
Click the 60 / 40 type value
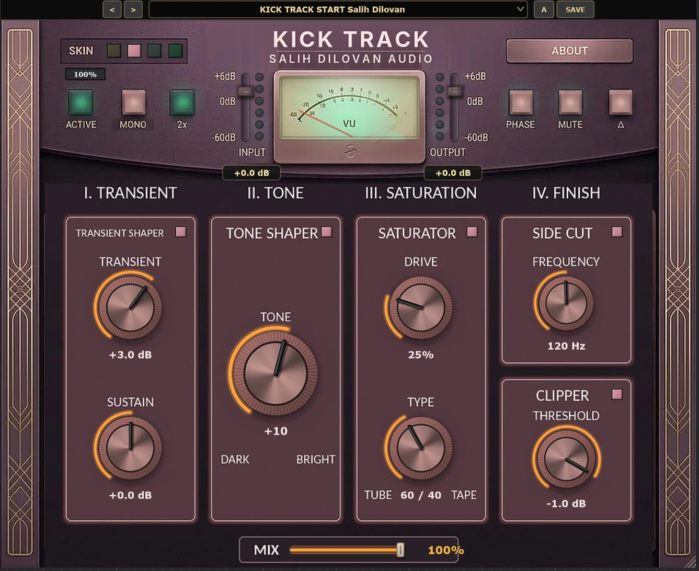coord(420,495)
